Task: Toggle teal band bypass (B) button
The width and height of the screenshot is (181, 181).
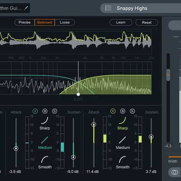Action: tap(45, 111)
